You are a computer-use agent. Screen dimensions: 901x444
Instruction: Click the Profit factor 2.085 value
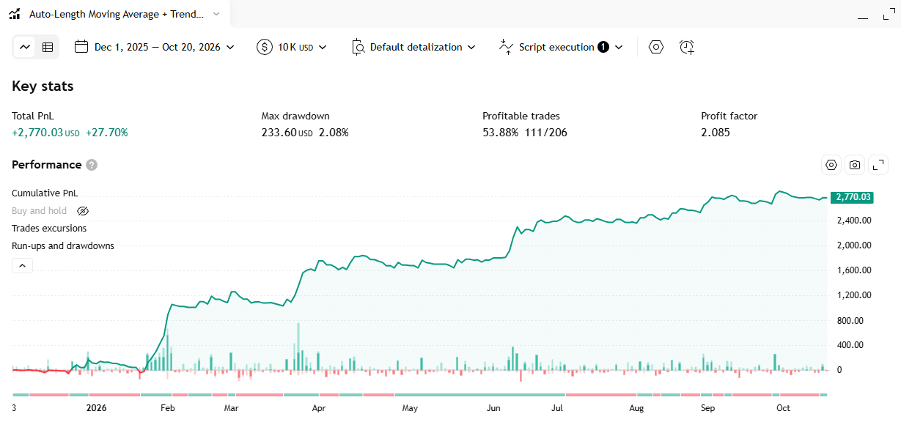pyautogui.click(x=716, y=133)
